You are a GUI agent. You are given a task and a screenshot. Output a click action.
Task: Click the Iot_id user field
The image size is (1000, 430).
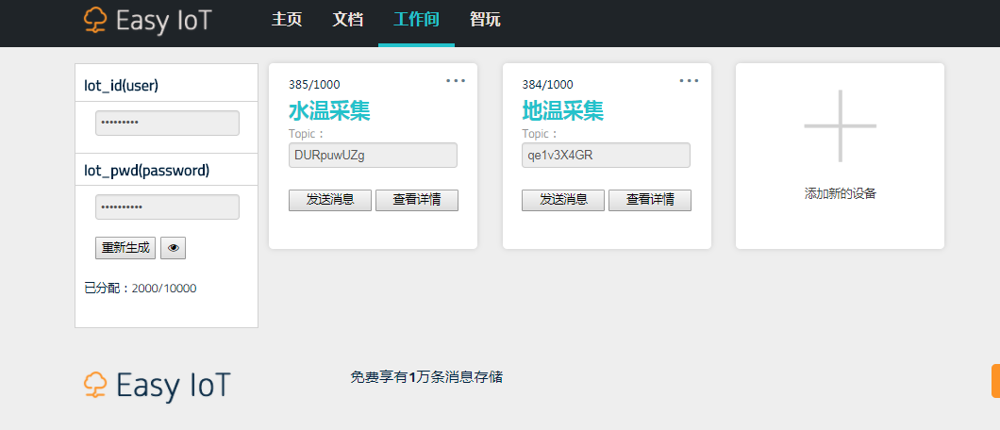pyautogui.click(x=167, y=123)
